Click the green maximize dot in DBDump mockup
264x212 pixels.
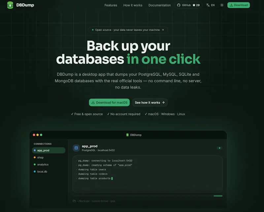pos(41,135)
